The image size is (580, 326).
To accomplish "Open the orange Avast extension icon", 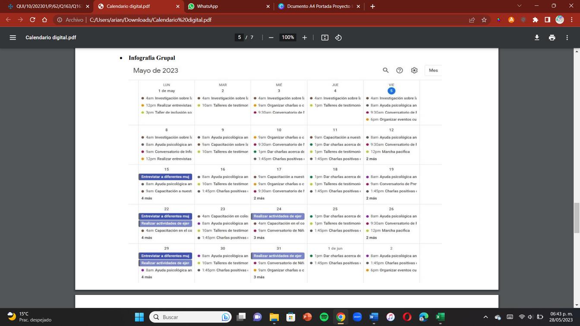I will (511, 20).
